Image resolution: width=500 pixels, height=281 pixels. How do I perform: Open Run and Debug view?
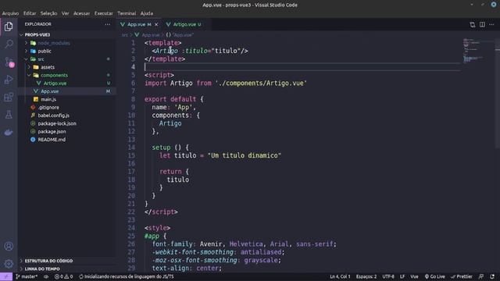[x=9, y=80]
